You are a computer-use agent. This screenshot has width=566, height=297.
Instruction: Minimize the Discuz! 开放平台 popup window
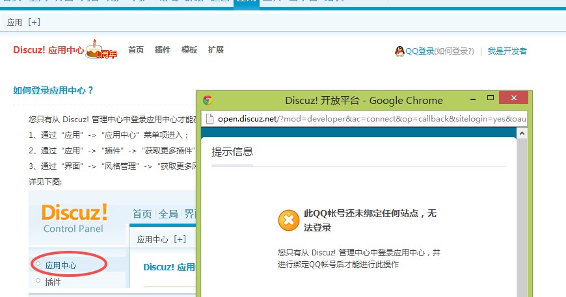pos(473,98)
